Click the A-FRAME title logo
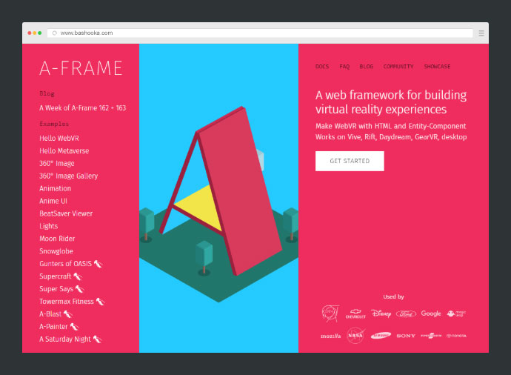The width and height of the screenshot is (511, 375). pyautogui.click(x=81, y=68)
